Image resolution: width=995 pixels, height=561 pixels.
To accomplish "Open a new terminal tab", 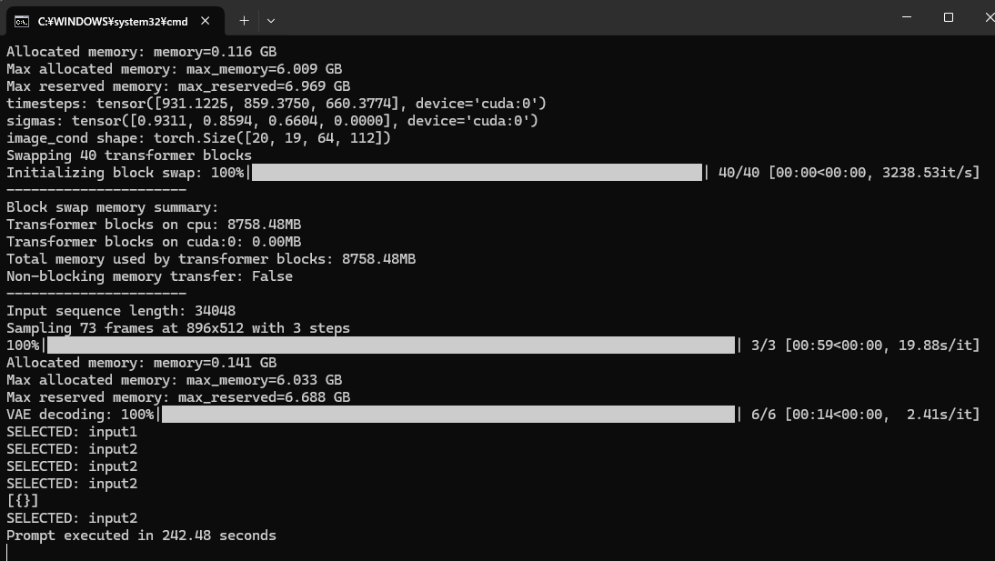I will click(x=244, y=20).
